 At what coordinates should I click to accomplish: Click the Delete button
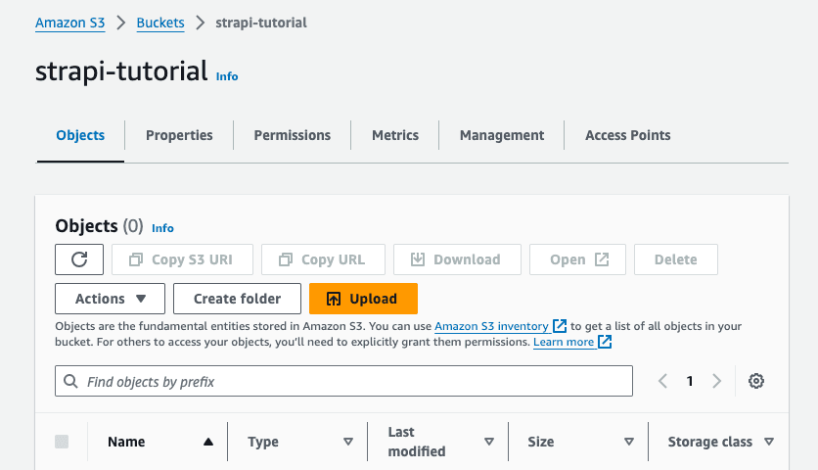point(676,259)
